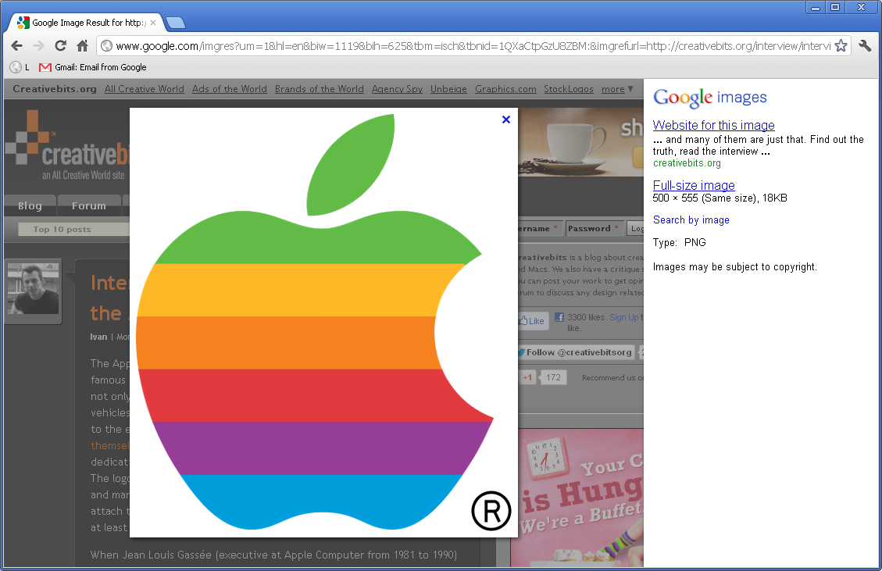The height and width of the screenshot is (571, 882).
Task: Click the Google +1 button
Action: click(527, 377)
